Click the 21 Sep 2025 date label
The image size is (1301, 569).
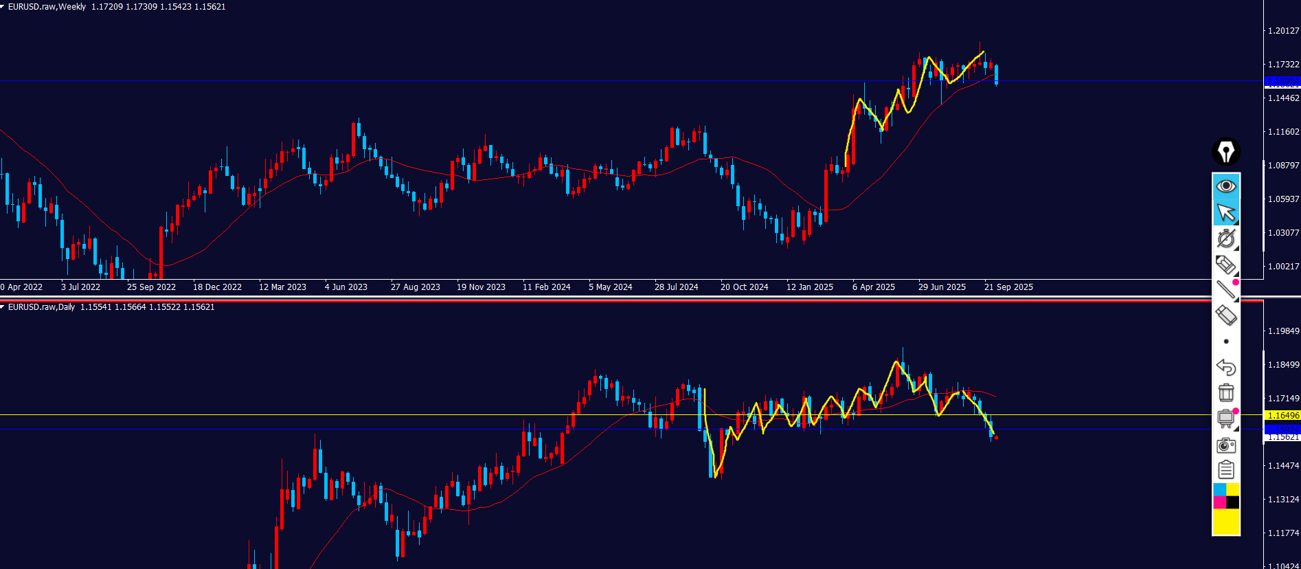click(x=1008, y=287)
